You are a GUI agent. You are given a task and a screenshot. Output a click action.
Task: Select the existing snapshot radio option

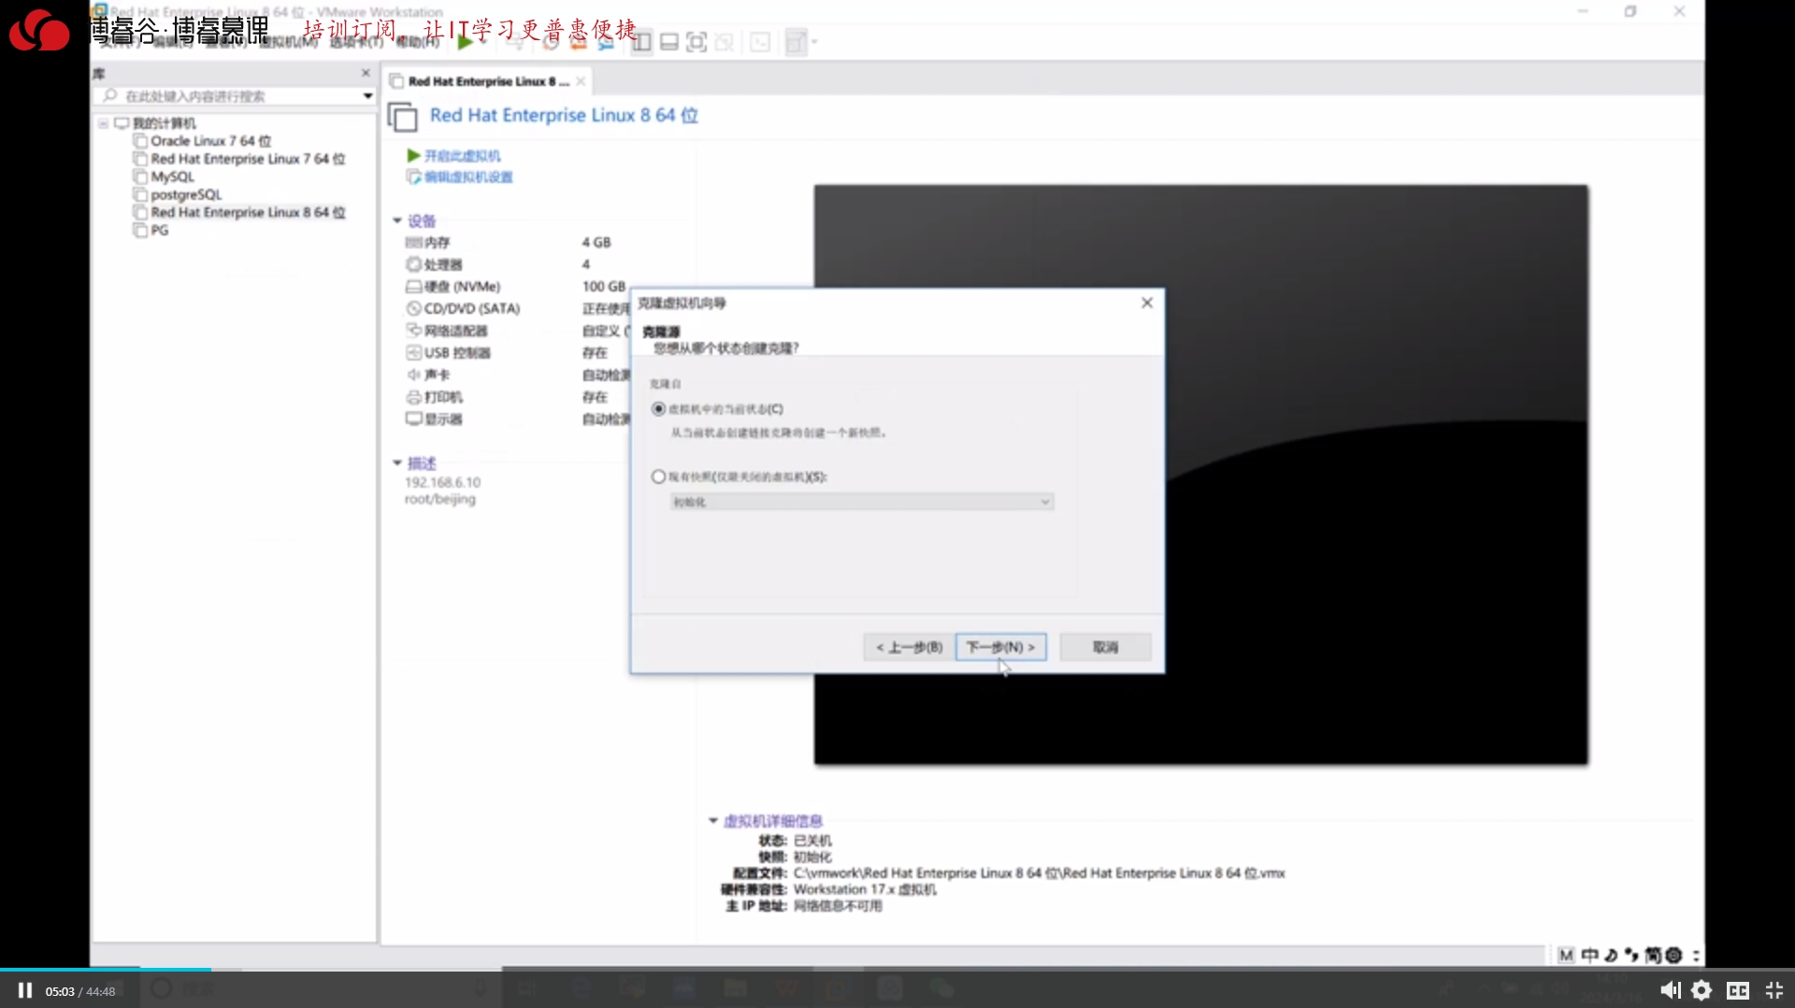[659, 476]
